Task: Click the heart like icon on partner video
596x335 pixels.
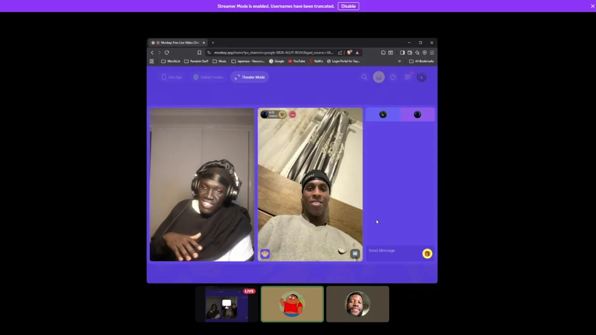Action: (x=282, y=114)
